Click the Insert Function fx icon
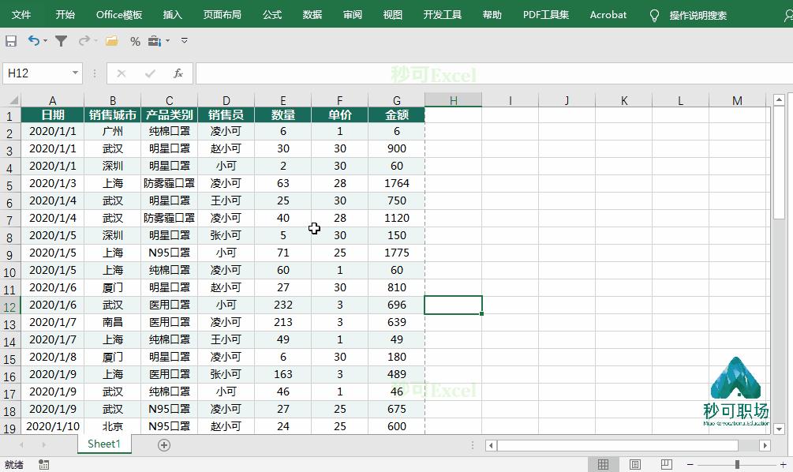The width and height of the screenshot is (793, 472). tap(178, 73)
